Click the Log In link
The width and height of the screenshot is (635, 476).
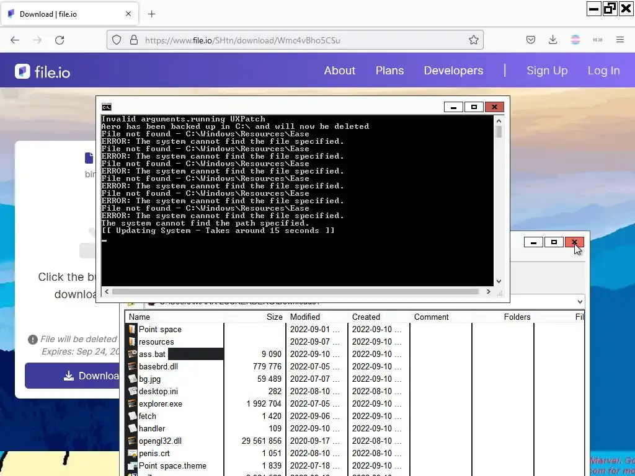603,71
